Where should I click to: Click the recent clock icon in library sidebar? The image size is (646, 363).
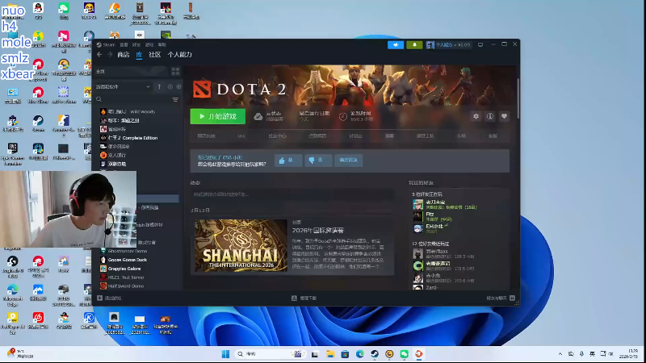coord(170,87)
